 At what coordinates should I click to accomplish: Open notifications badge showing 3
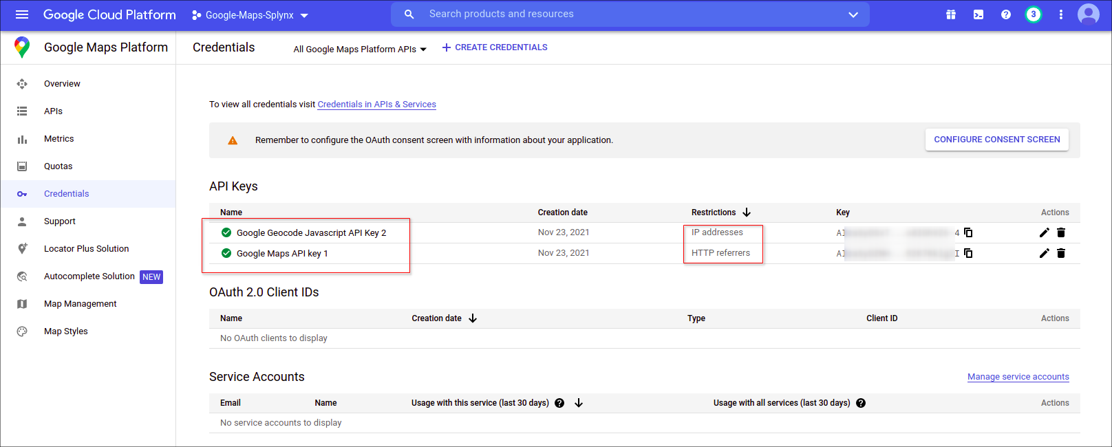coord(1033,14)
